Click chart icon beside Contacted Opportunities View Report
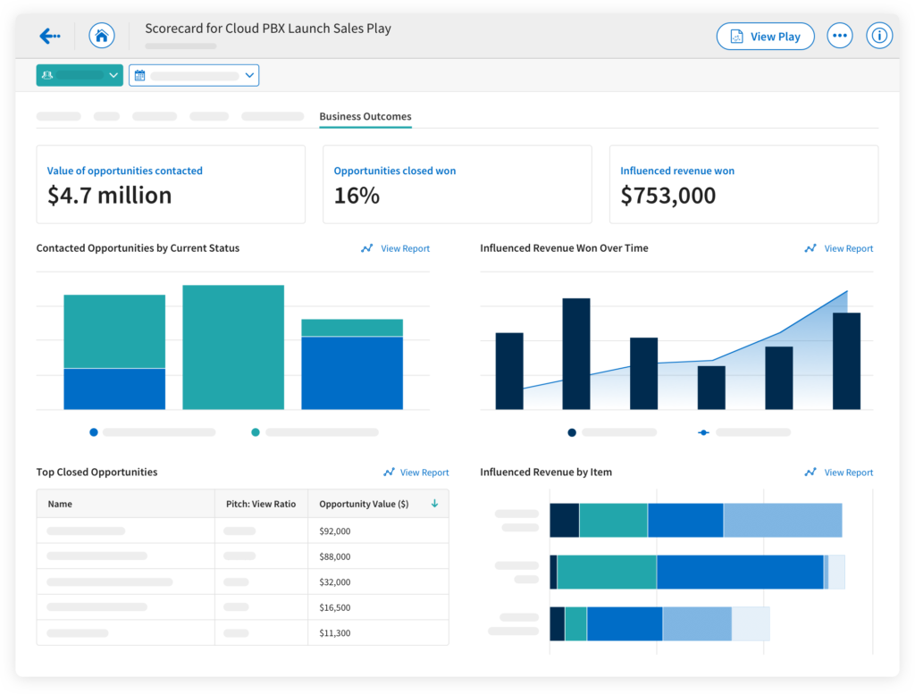915x694 pixels. click(367, 248)
